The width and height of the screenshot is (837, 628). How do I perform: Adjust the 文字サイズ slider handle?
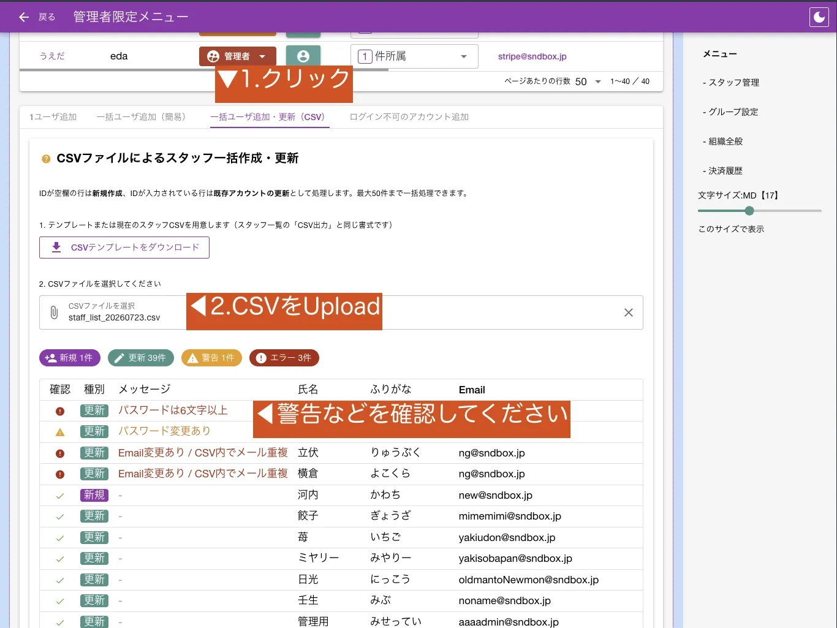click(x=749, y=211)
